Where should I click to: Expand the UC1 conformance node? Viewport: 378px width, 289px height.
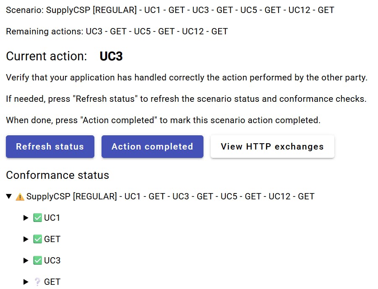coord(26,218)
